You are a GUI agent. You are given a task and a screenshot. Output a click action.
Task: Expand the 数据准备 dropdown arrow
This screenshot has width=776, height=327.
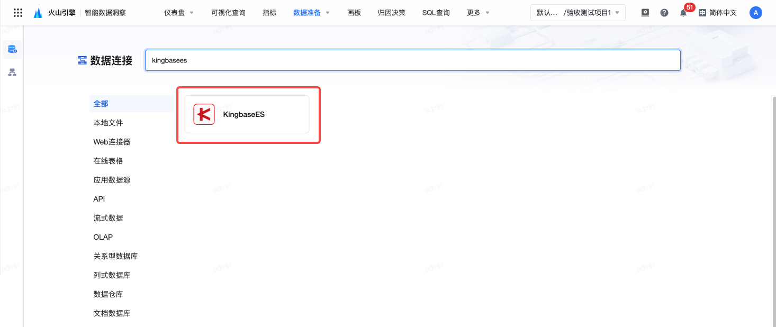point(328,13)
